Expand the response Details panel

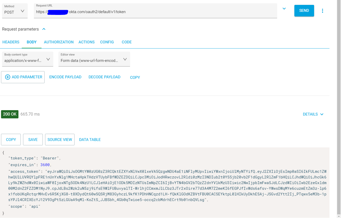(313, 114)
